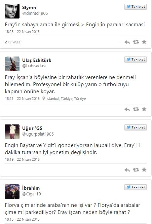The image size is (152, 224).
Task: View İbrahim's avatar thumbnail
Action: coord(12,192)
